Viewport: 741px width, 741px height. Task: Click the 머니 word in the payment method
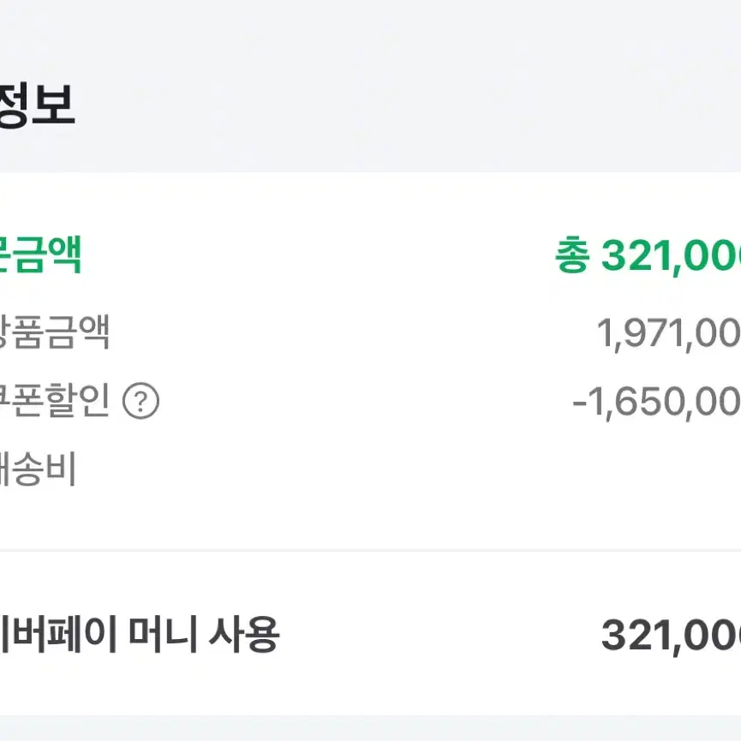pyautogui.click(x=163, y=635)
